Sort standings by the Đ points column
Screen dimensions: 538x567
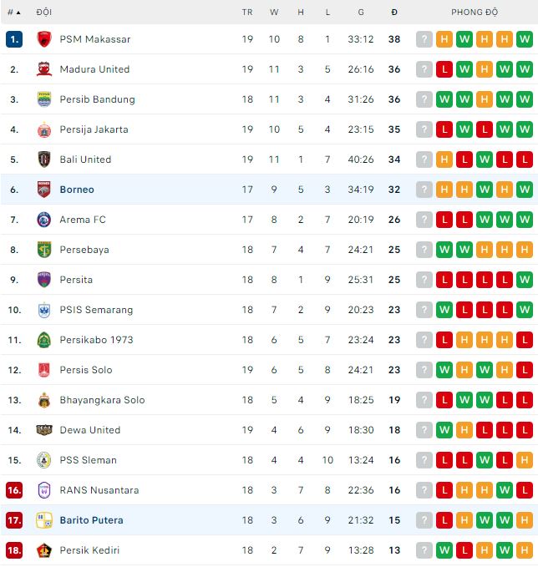(x=394, y=13)
